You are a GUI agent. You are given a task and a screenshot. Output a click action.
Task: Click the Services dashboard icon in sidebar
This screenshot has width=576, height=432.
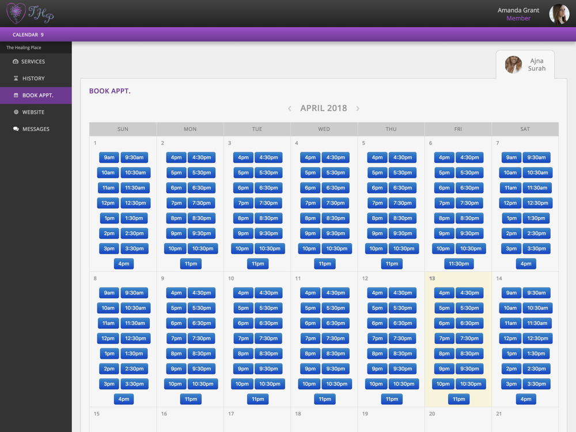pyautogui.click(x=16, y=62)
